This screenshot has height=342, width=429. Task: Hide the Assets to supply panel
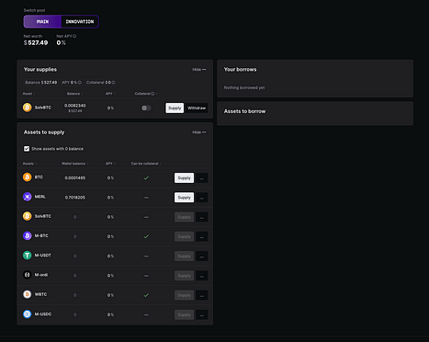click(199, 132)
